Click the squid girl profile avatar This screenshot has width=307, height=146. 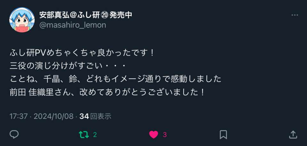(22, 20)
